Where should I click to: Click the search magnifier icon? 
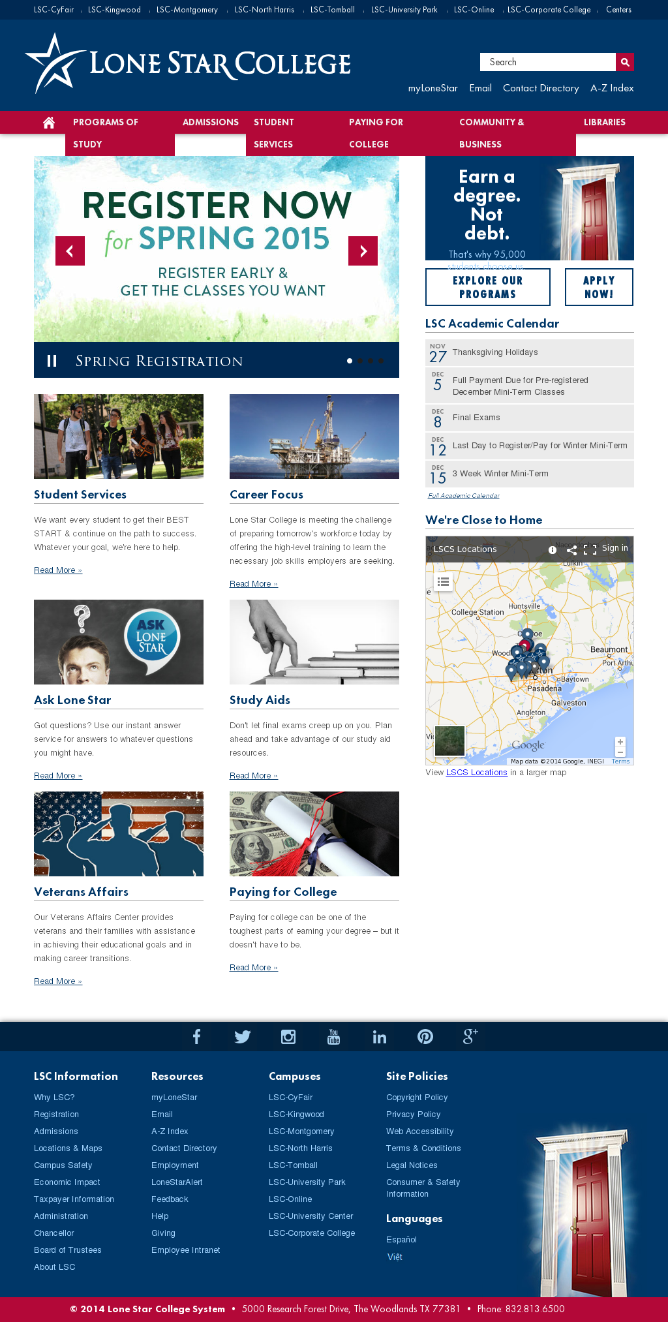[624, 62]
